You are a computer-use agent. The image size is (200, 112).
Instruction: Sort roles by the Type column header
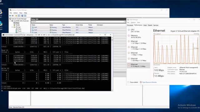[63, 25]
